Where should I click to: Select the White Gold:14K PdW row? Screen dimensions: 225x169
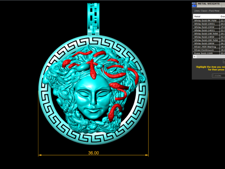point(209,34)
